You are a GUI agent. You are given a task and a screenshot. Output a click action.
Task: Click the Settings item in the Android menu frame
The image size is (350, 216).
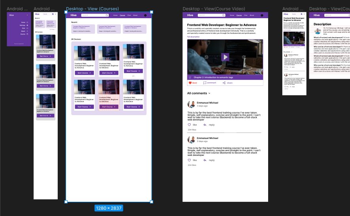tap(24, 25)
